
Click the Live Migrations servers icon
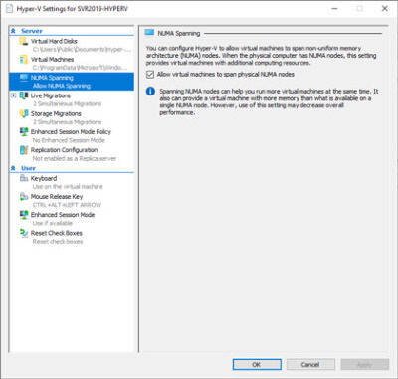pyautogui.click(x=24, y=95)
